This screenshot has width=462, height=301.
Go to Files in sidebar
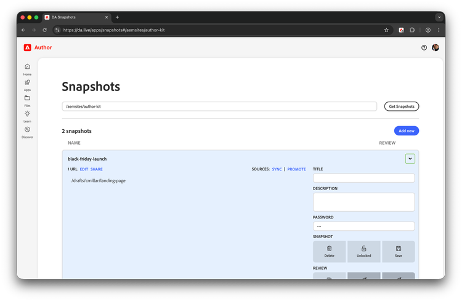(27, 98)
